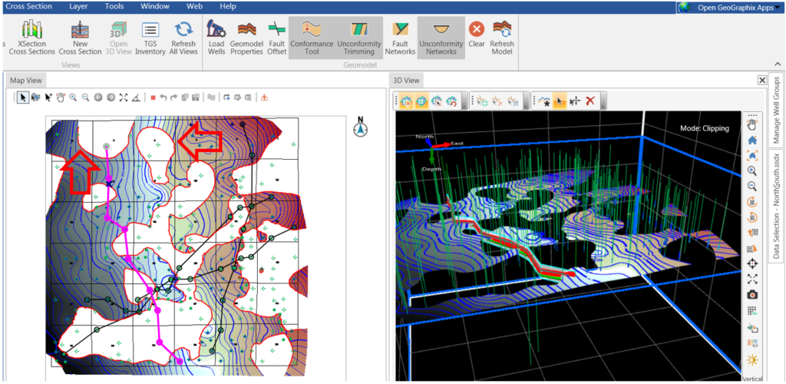786x384 pixels.
Task: Toggle Unconformity Trimming
Action: (359, 38)
